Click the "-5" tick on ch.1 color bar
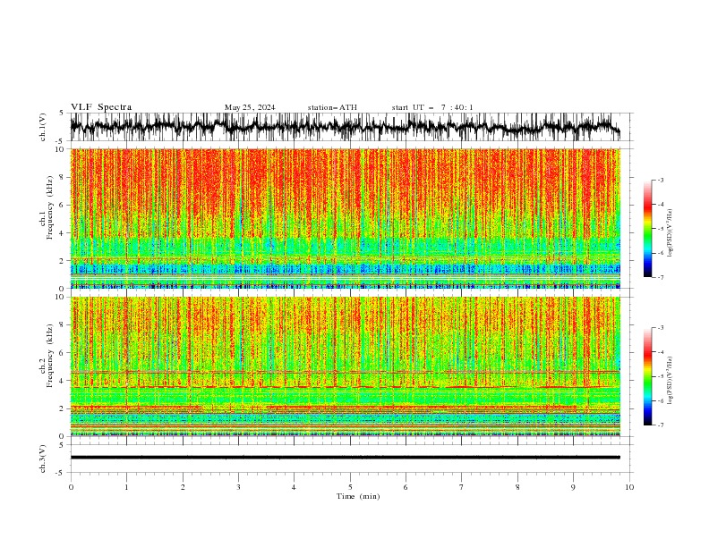Image resolution: width=709 pixels, height=547 pixels. point(660,229)
